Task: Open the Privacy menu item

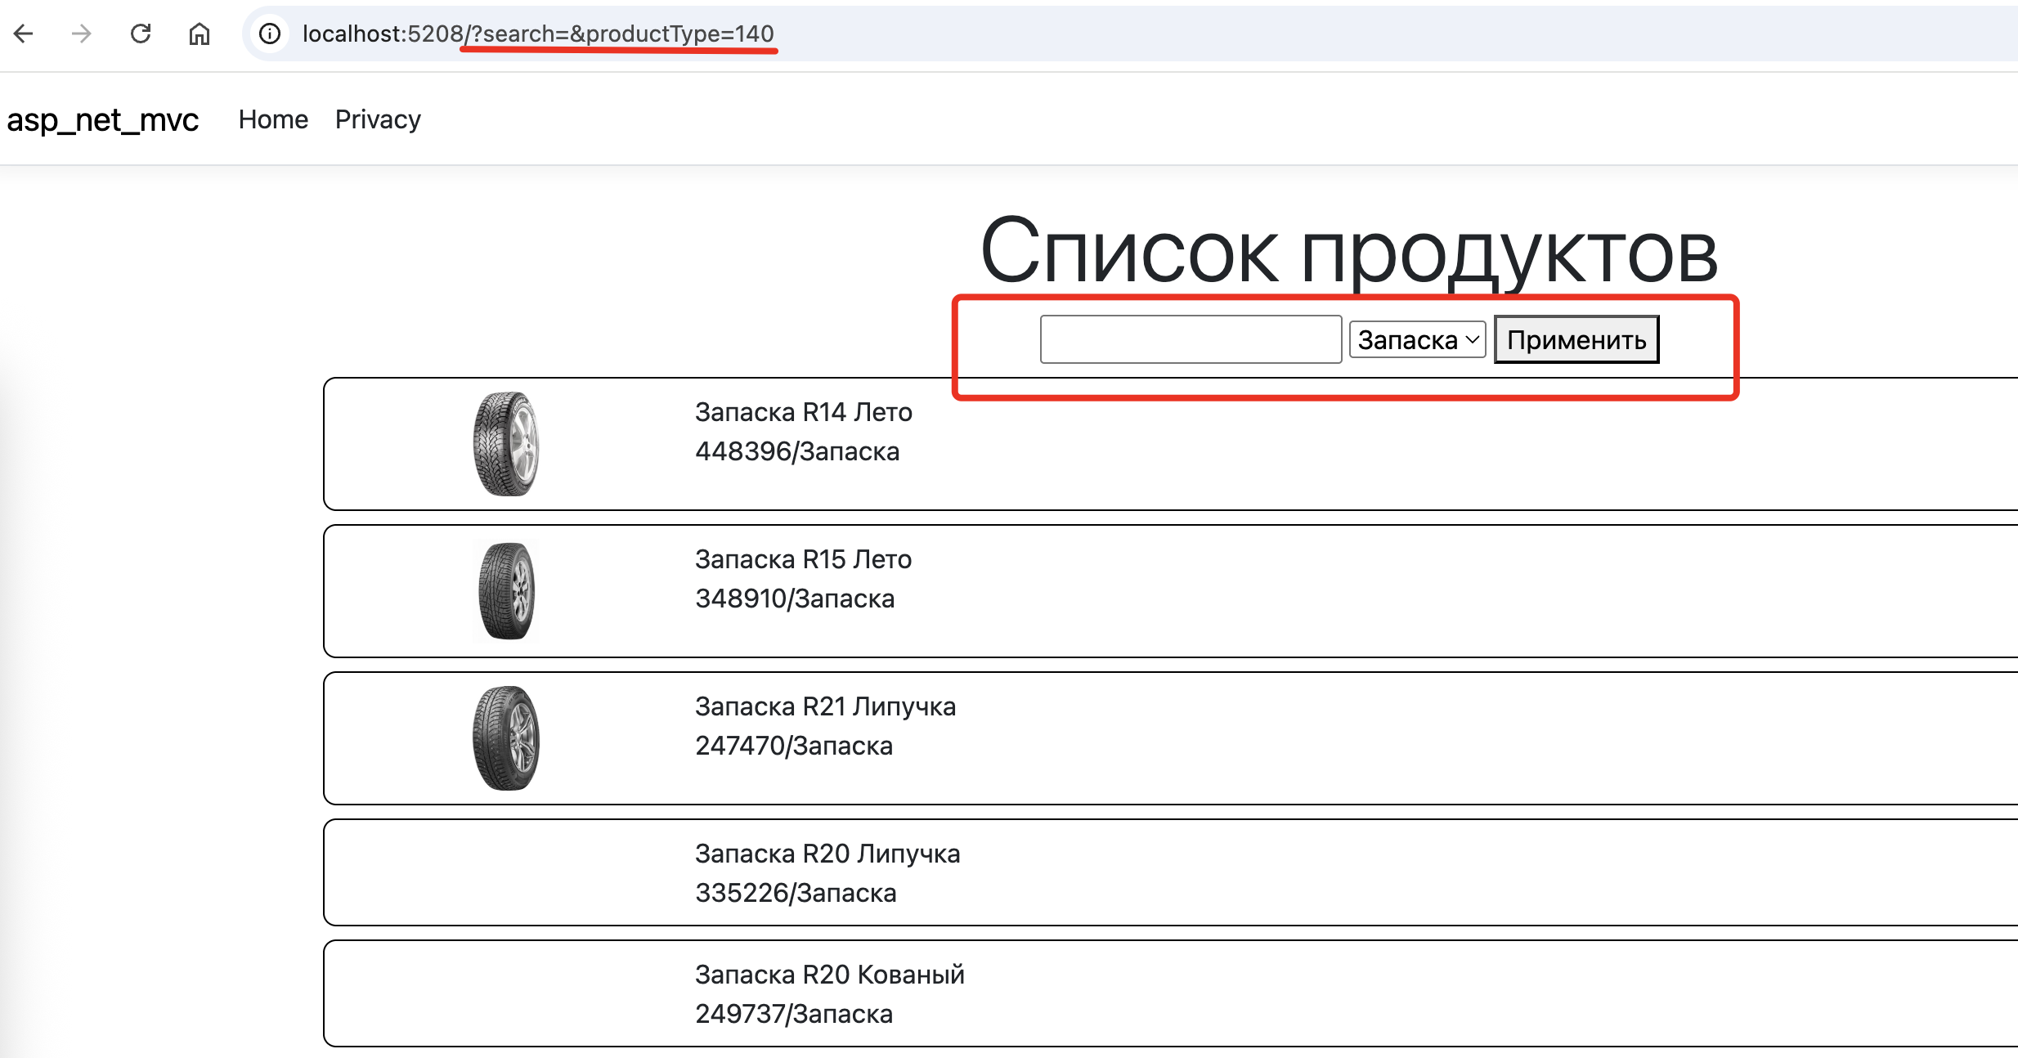Action: 378,119
